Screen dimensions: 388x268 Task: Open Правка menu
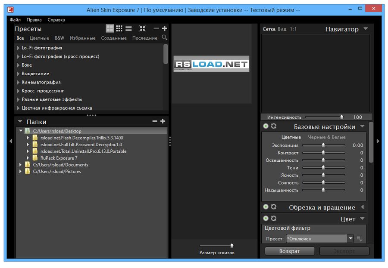pyautogui.click(x=34, y=20)
